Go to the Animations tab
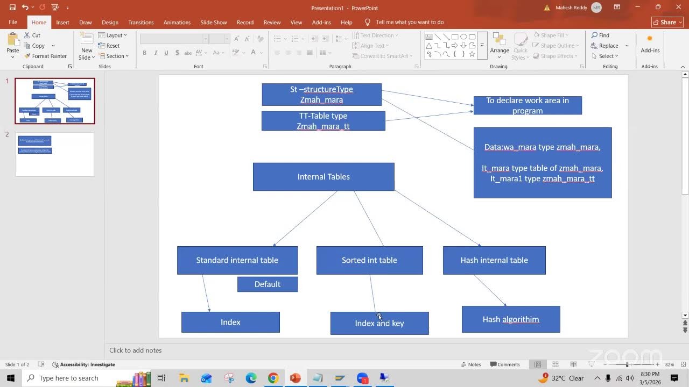 click(x=177, y=22)
